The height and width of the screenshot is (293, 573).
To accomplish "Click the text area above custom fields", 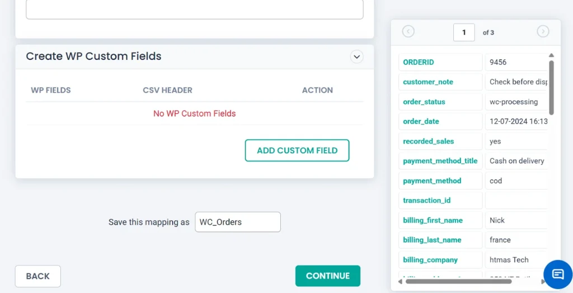I will 195,9.
